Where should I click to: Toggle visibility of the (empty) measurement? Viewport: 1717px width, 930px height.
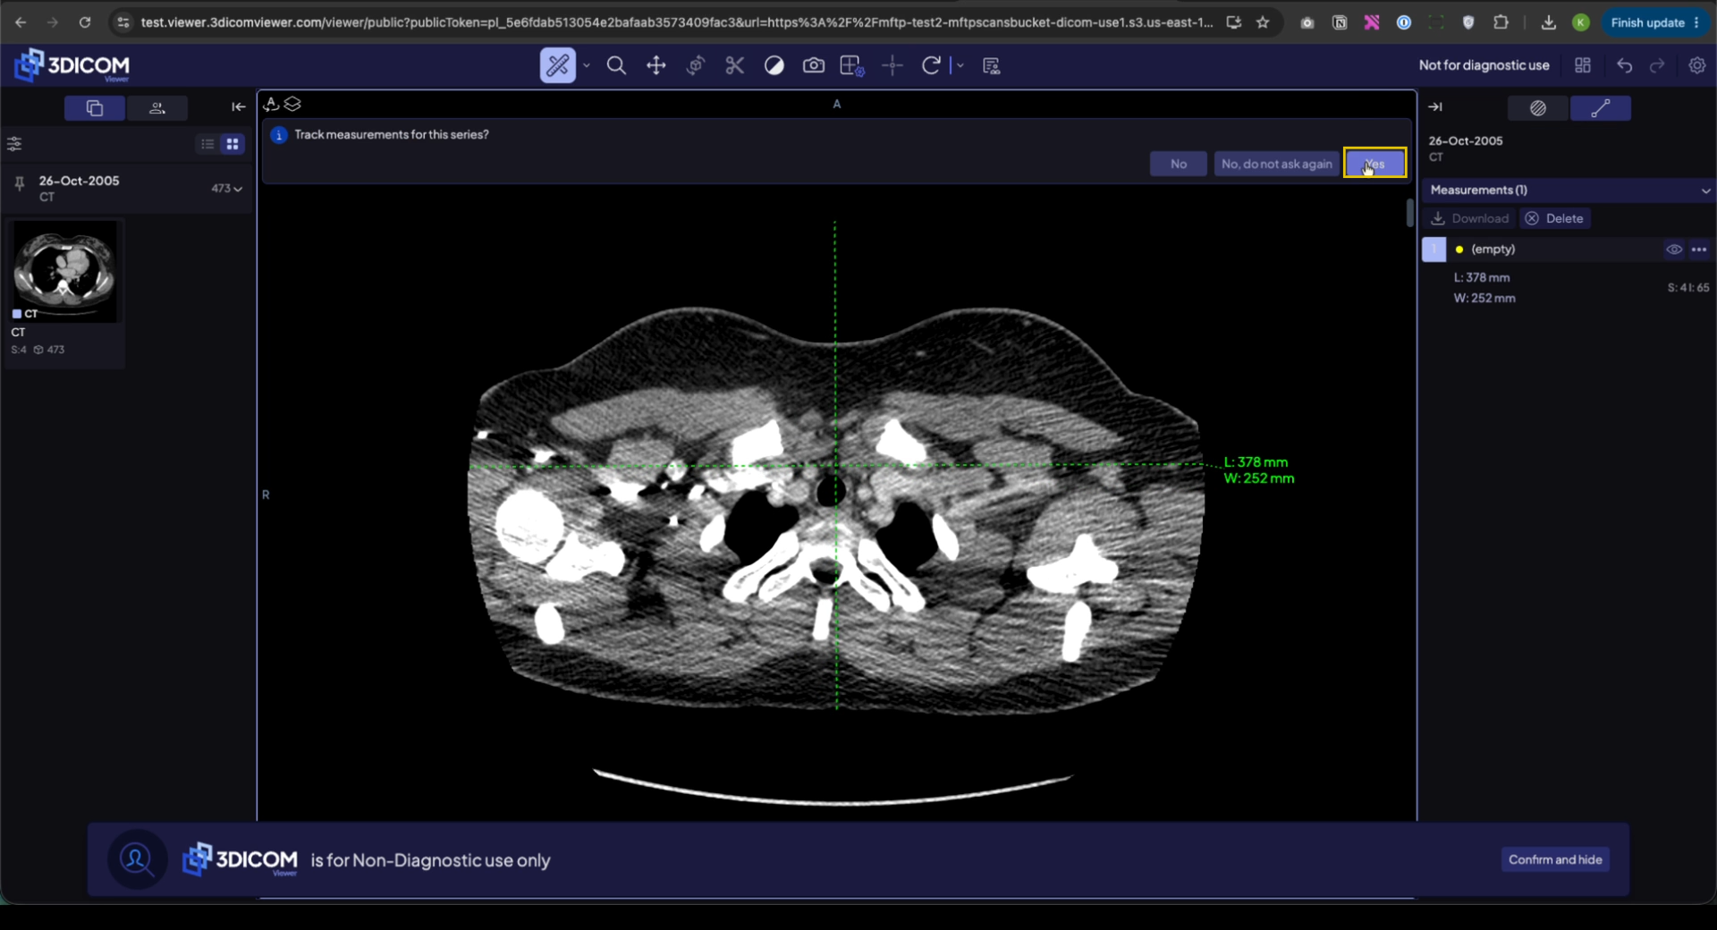[x=1674, y=249]
